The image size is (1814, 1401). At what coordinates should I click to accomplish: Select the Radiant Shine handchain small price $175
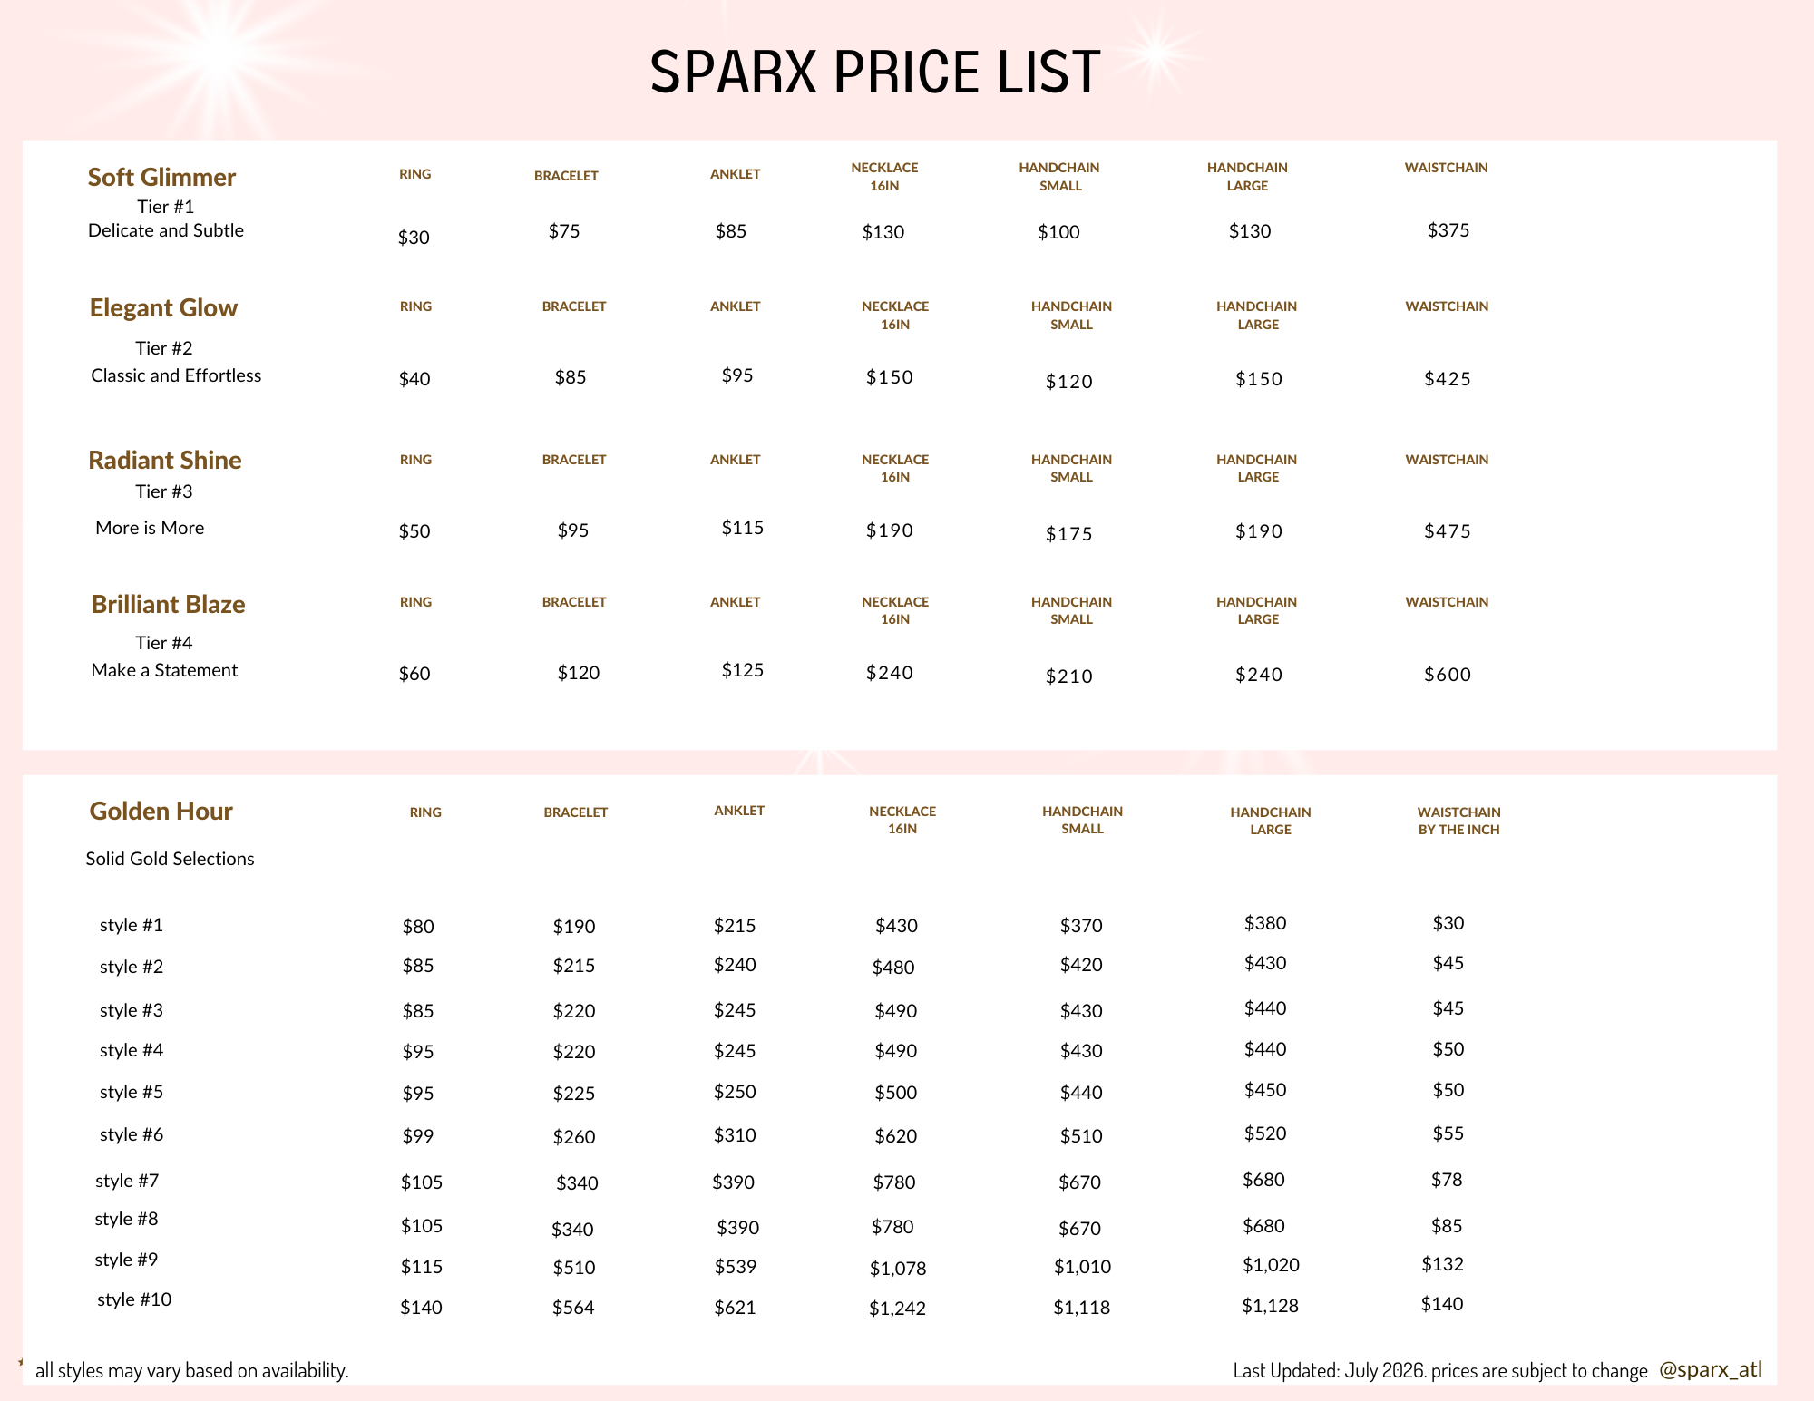(x=1069, y=534)
